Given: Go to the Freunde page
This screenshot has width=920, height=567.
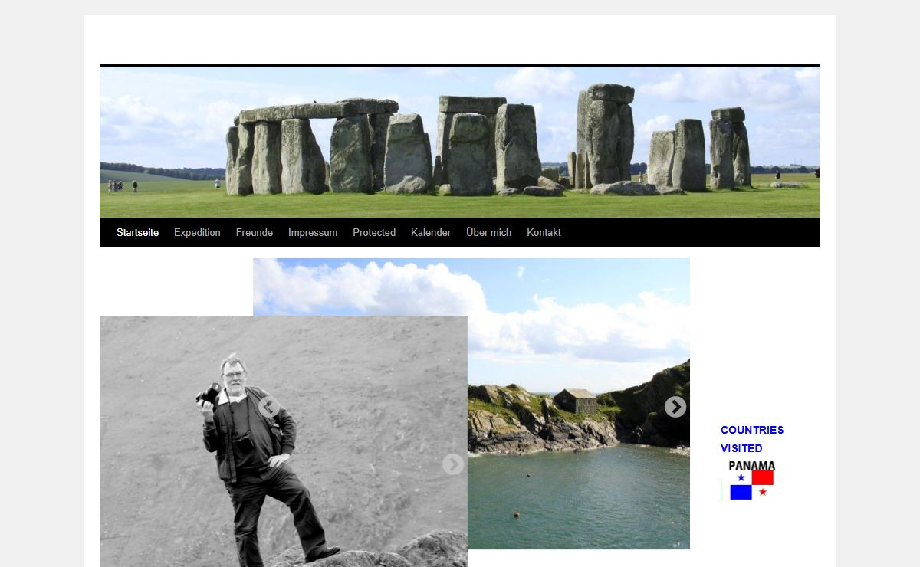Looking at the screenshot, I should coord(255,232).
